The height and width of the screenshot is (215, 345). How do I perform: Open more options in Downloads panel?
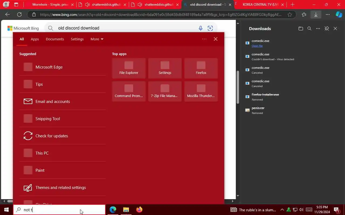[318, 28]
